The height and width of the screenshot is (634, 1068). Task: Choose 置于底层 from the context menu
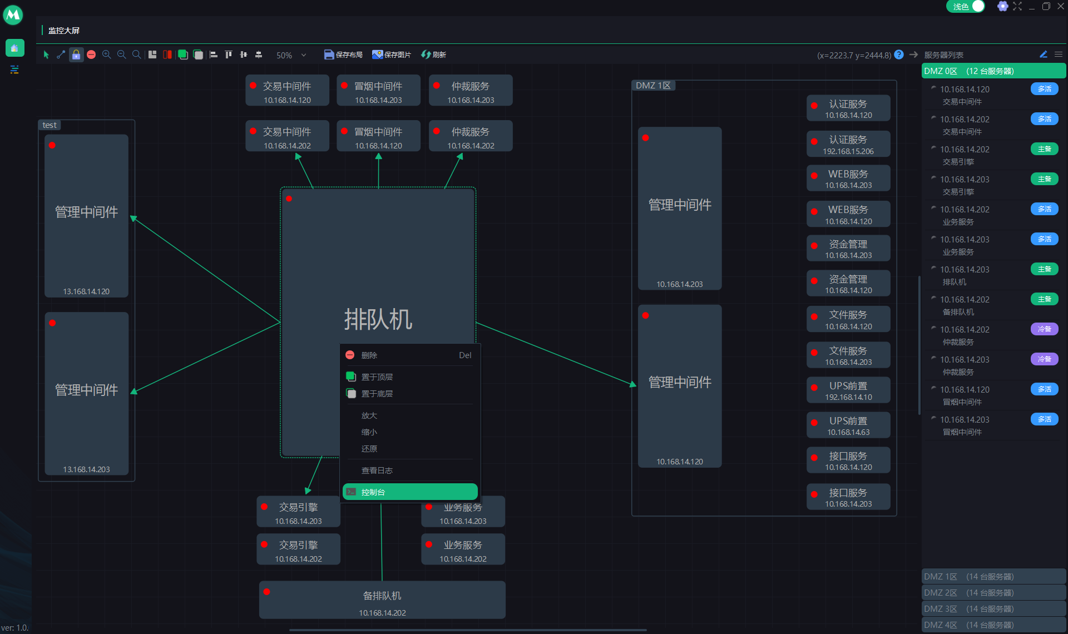pos(410,394)
